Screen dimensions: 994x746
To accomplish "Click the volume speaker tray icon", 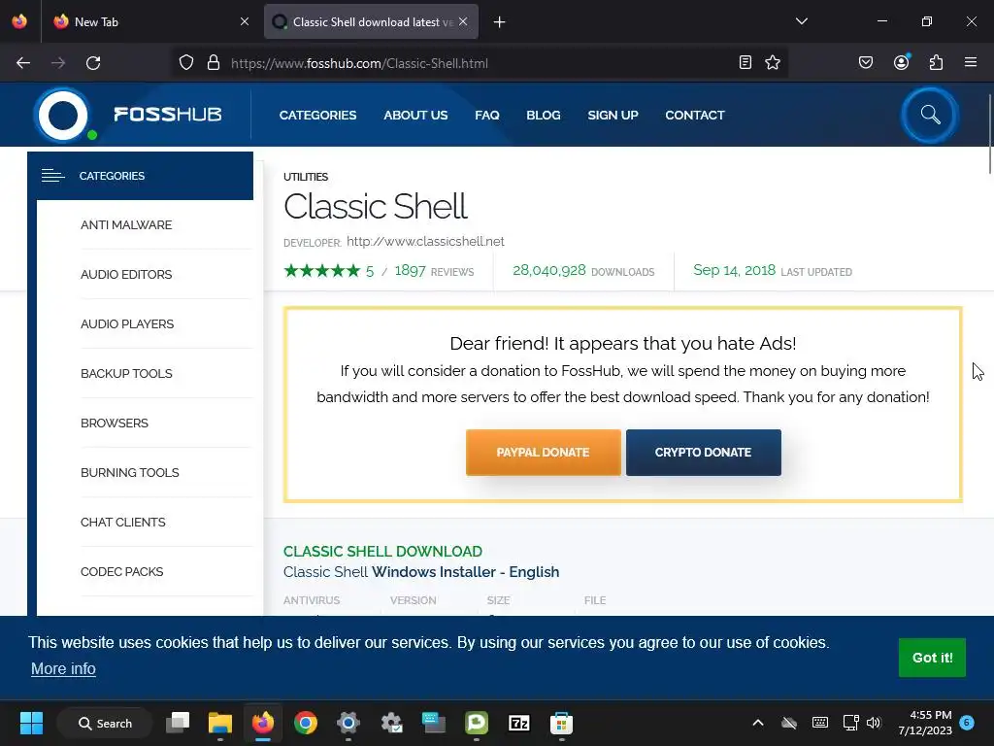I will click(x=874, y=723).
